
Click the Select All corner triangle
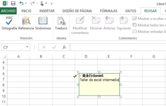(5, 57)
